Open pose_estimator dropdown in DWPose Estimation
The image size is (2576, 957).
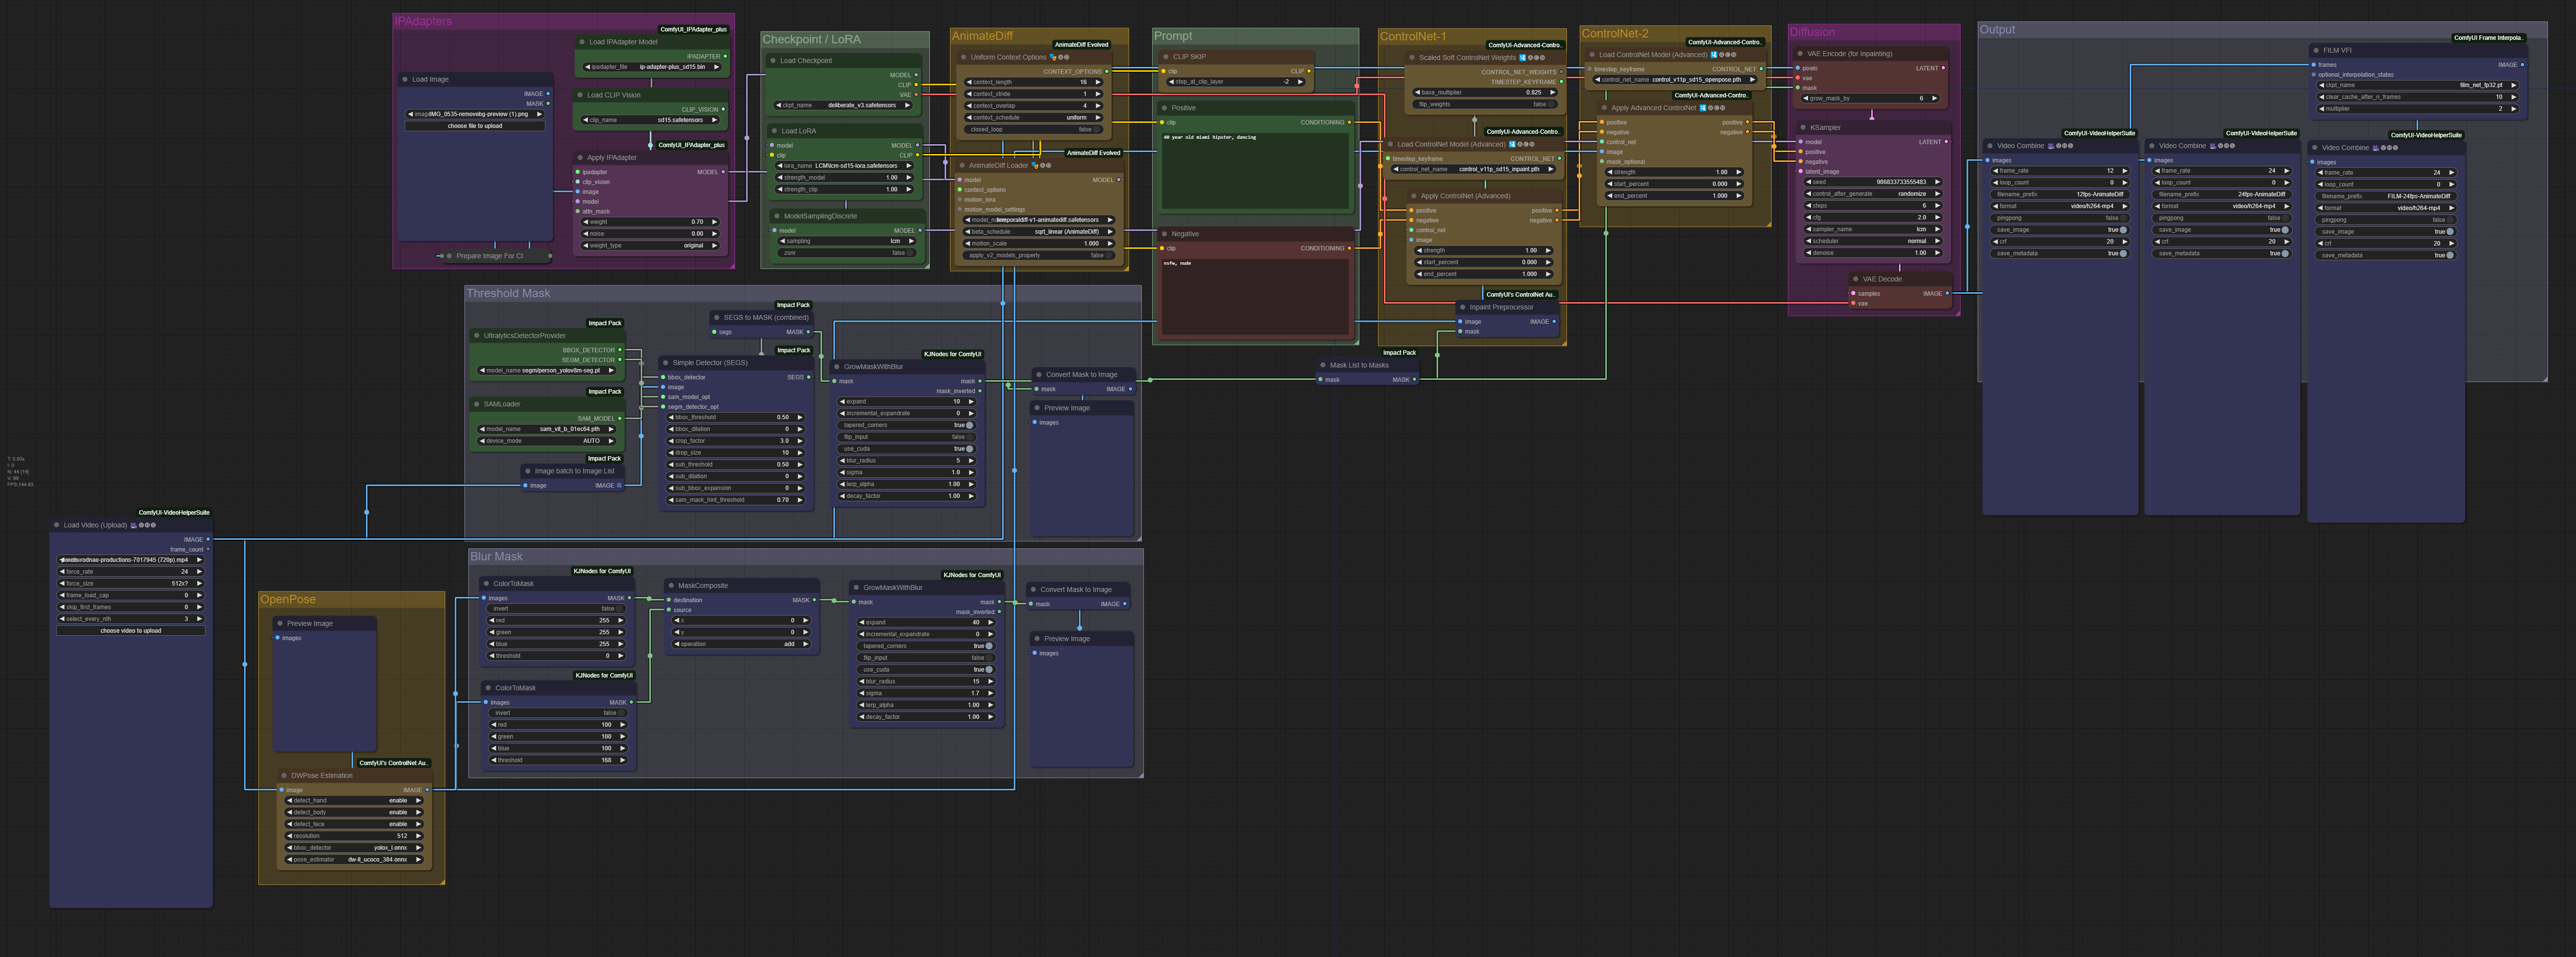pos(355,859)
